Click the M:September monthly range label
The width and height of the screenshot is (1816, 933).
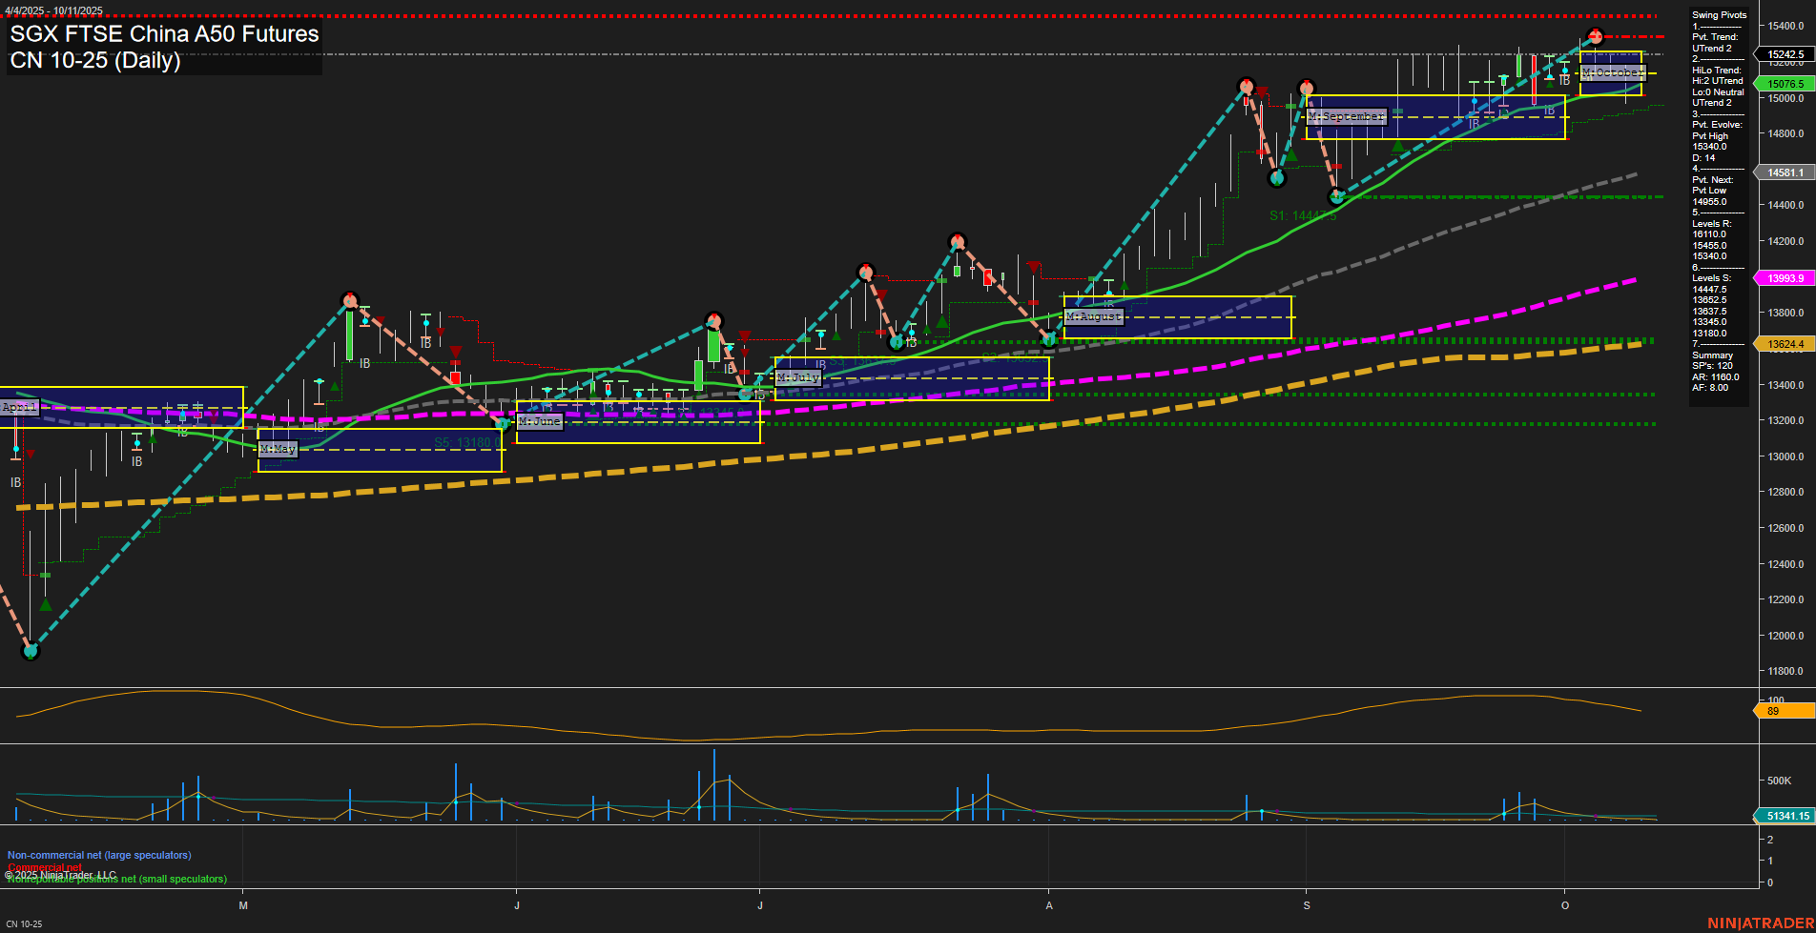(x=1345, y=115)
